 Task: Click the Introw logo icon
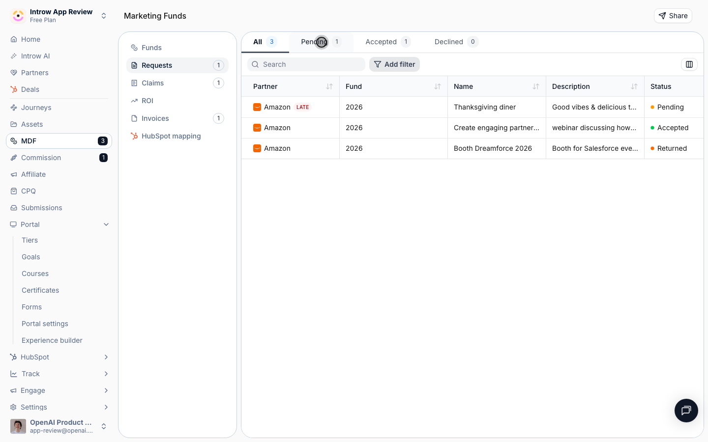pos(18,16)
